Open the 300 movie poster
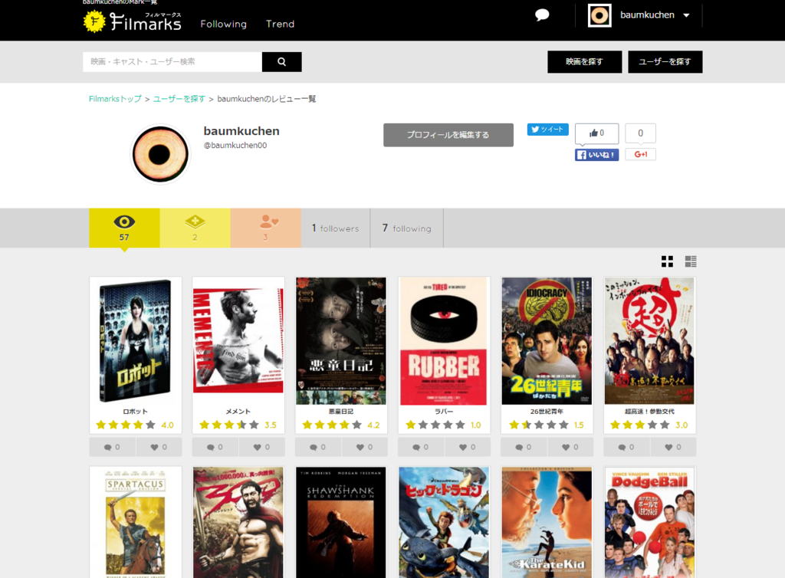 [x=238, y=523]
